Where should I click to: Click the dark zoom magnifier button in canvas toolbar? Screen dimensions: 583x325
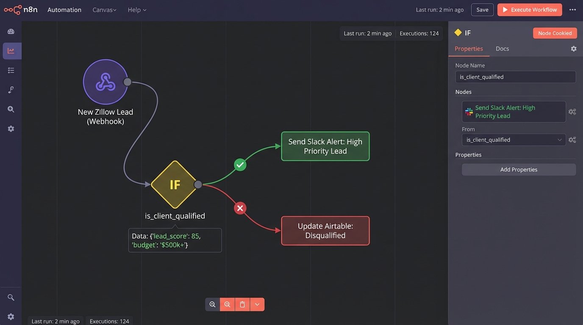[213, 304]
